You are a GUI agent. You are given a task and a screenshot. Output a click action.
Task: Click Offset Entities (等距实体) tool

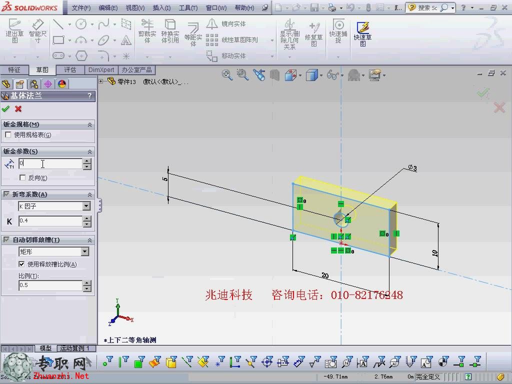pyautogui.click(x=193, y=34)
